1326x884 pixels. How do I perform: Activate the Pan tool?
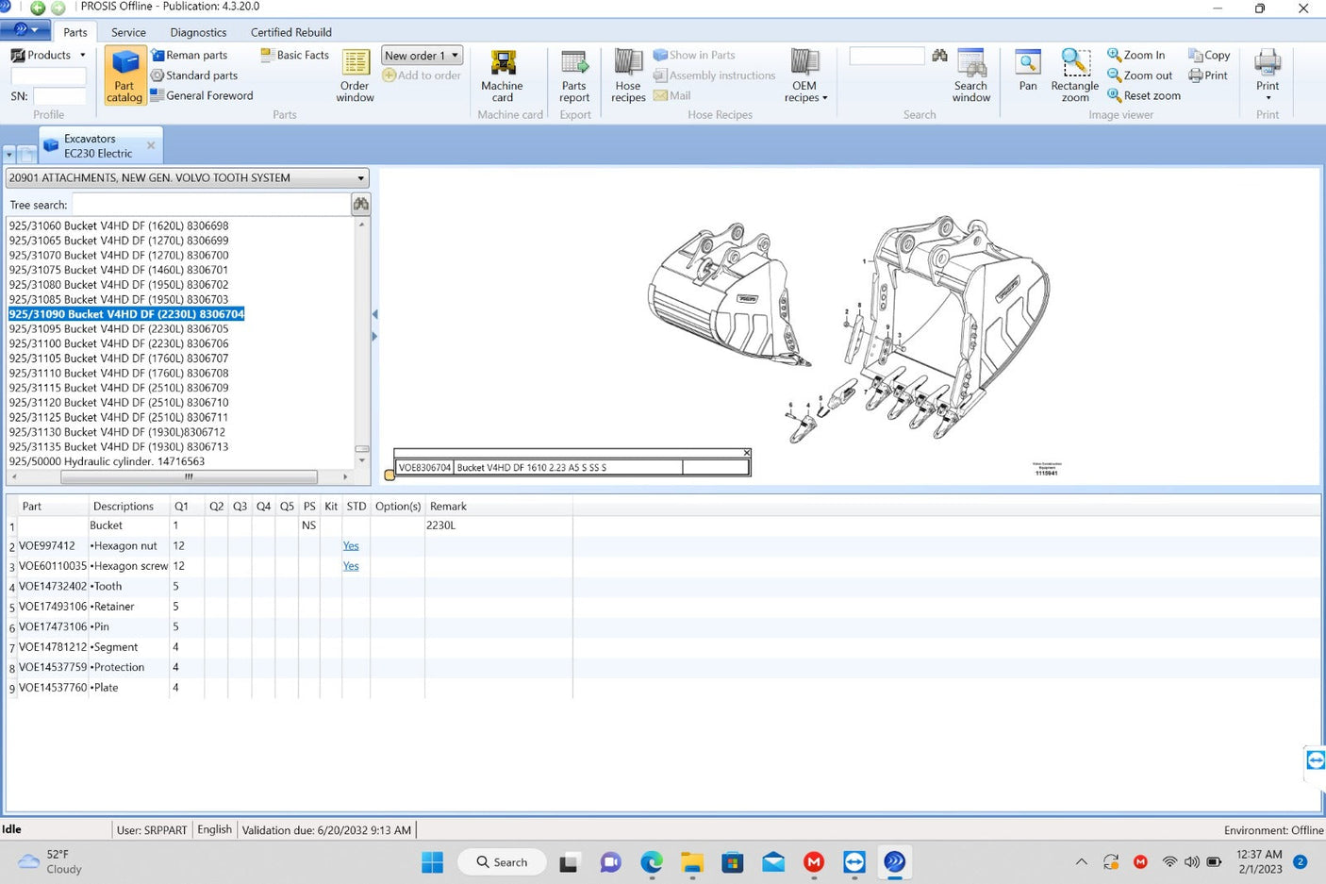pos(1027,75)
